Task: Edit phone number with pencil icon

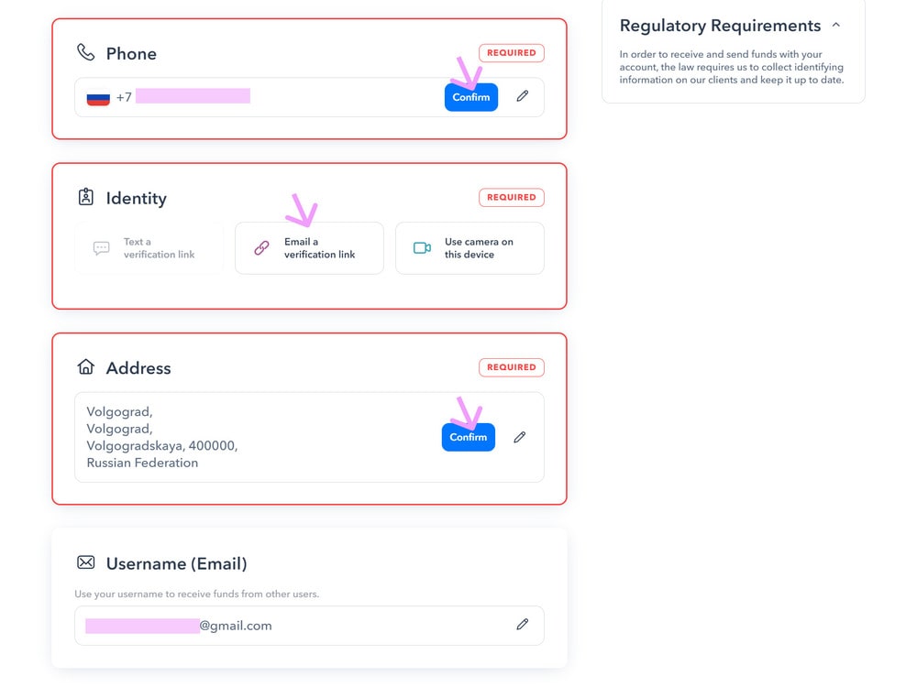Action: tap(523, 96)
